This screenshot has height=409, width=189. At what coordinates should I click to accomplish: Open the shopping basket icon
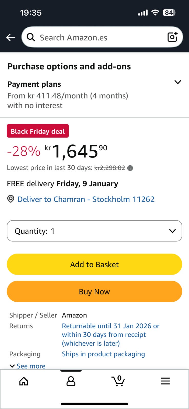[118, 381]
